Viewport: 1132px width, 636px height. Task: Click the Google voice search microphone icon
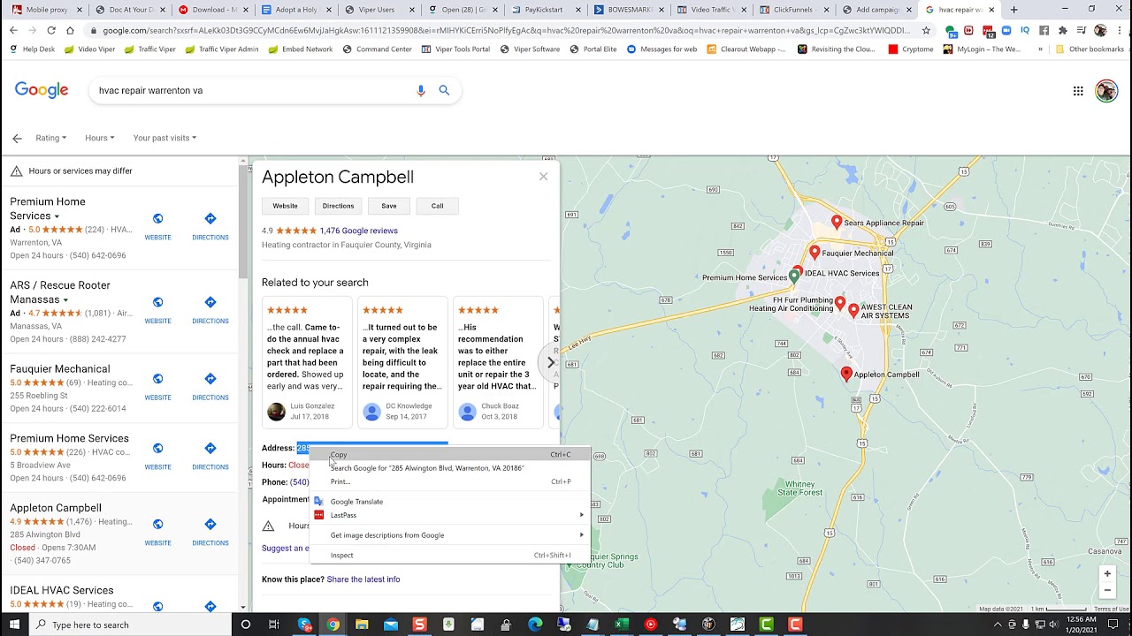(421, 90)
